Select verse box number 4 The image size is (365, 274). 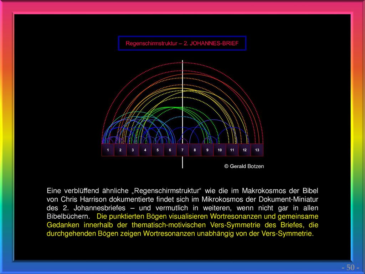click(x=145, y=150)
